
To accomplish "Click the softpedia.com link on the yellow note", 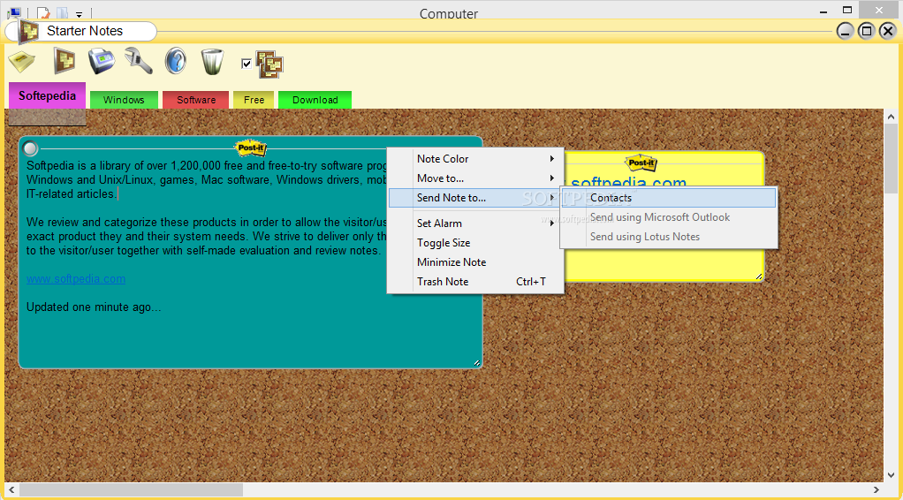I will click(629, 182).
